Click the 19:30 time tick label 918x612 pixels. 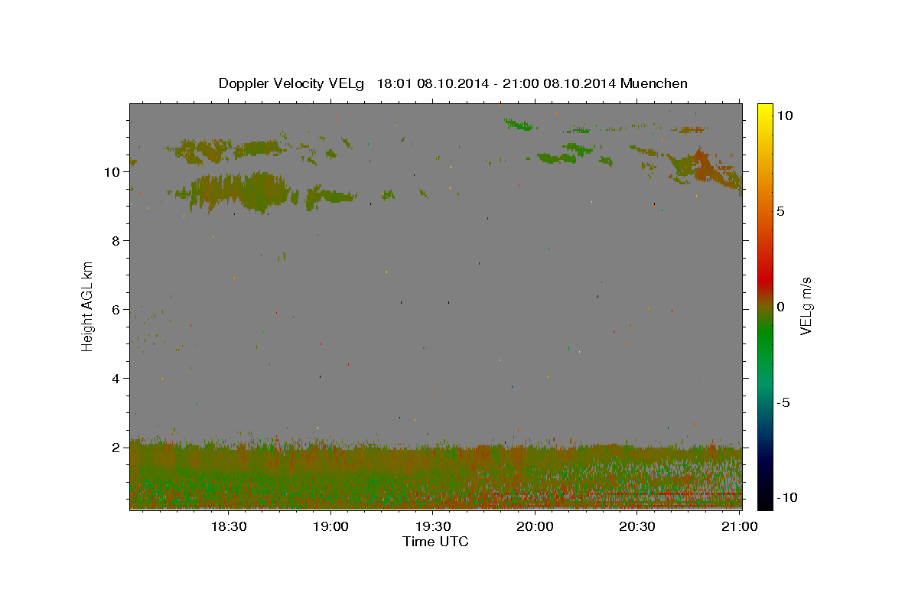[x=433, y=526]
